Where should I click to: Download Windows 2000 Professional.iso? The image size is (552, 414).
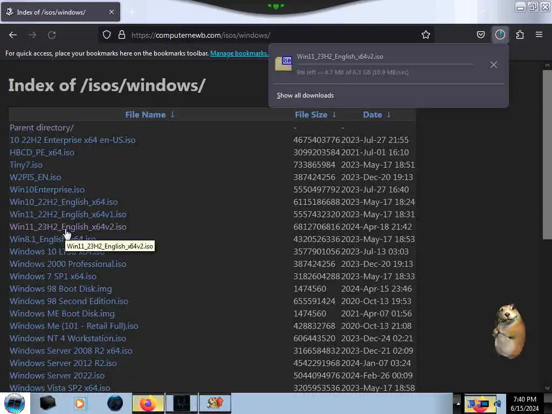coord(68,264)
